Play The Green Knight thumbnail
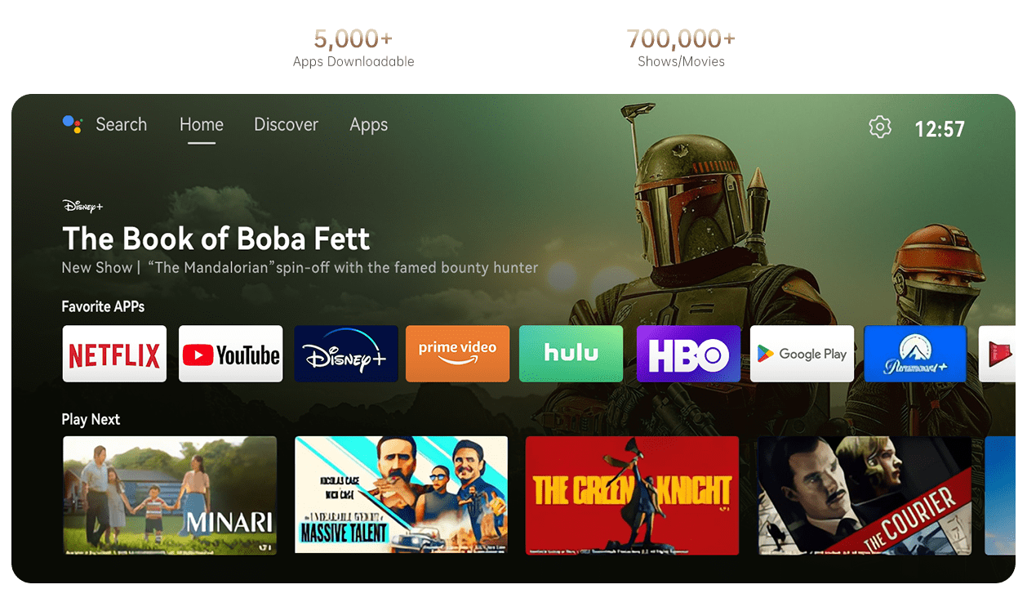Image resolution: width=1027 pixels, height=589 pixels. coord(632,495)
